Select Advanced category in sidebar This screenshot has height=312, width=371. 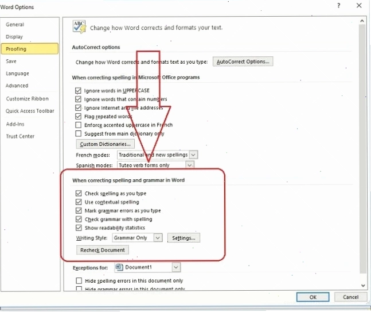coord(17,86)
